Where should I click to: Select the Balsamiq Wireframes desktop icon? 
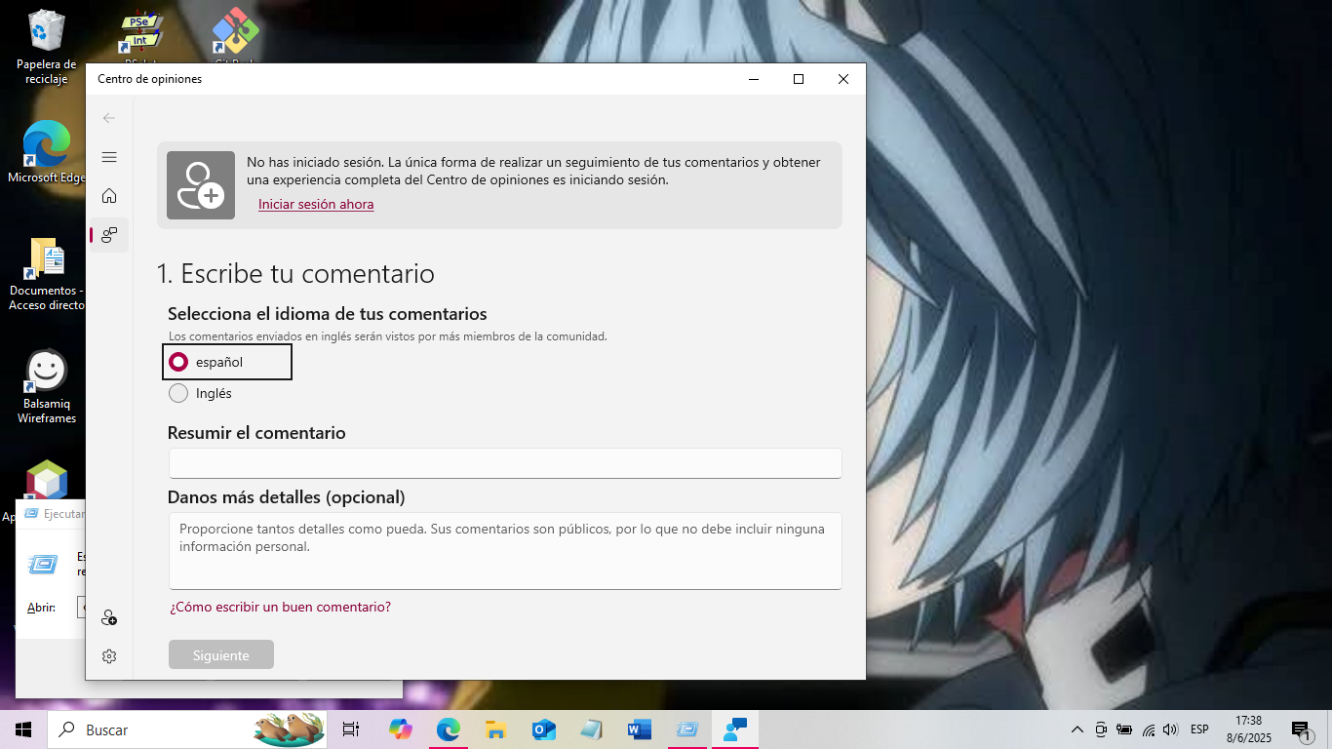46,387
